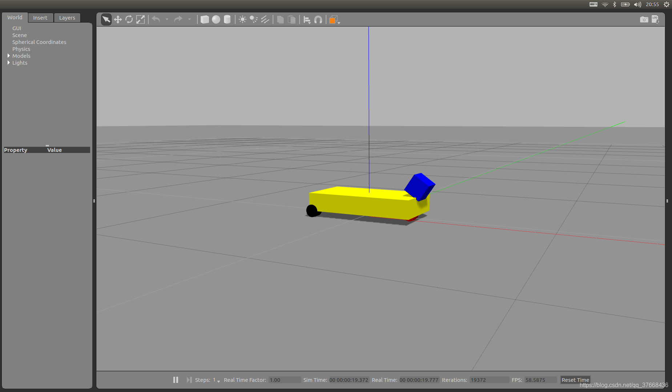Select the Lights tree item label
Screen dimensions: 672x392
coord(20,63)
